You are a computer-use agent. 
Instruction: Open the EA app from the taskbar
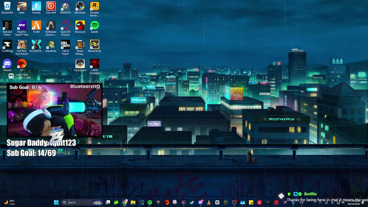point(167,202)
